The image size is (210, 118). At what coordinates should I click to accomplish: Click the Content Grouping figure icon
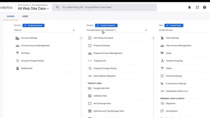click(x=162, y=61)
